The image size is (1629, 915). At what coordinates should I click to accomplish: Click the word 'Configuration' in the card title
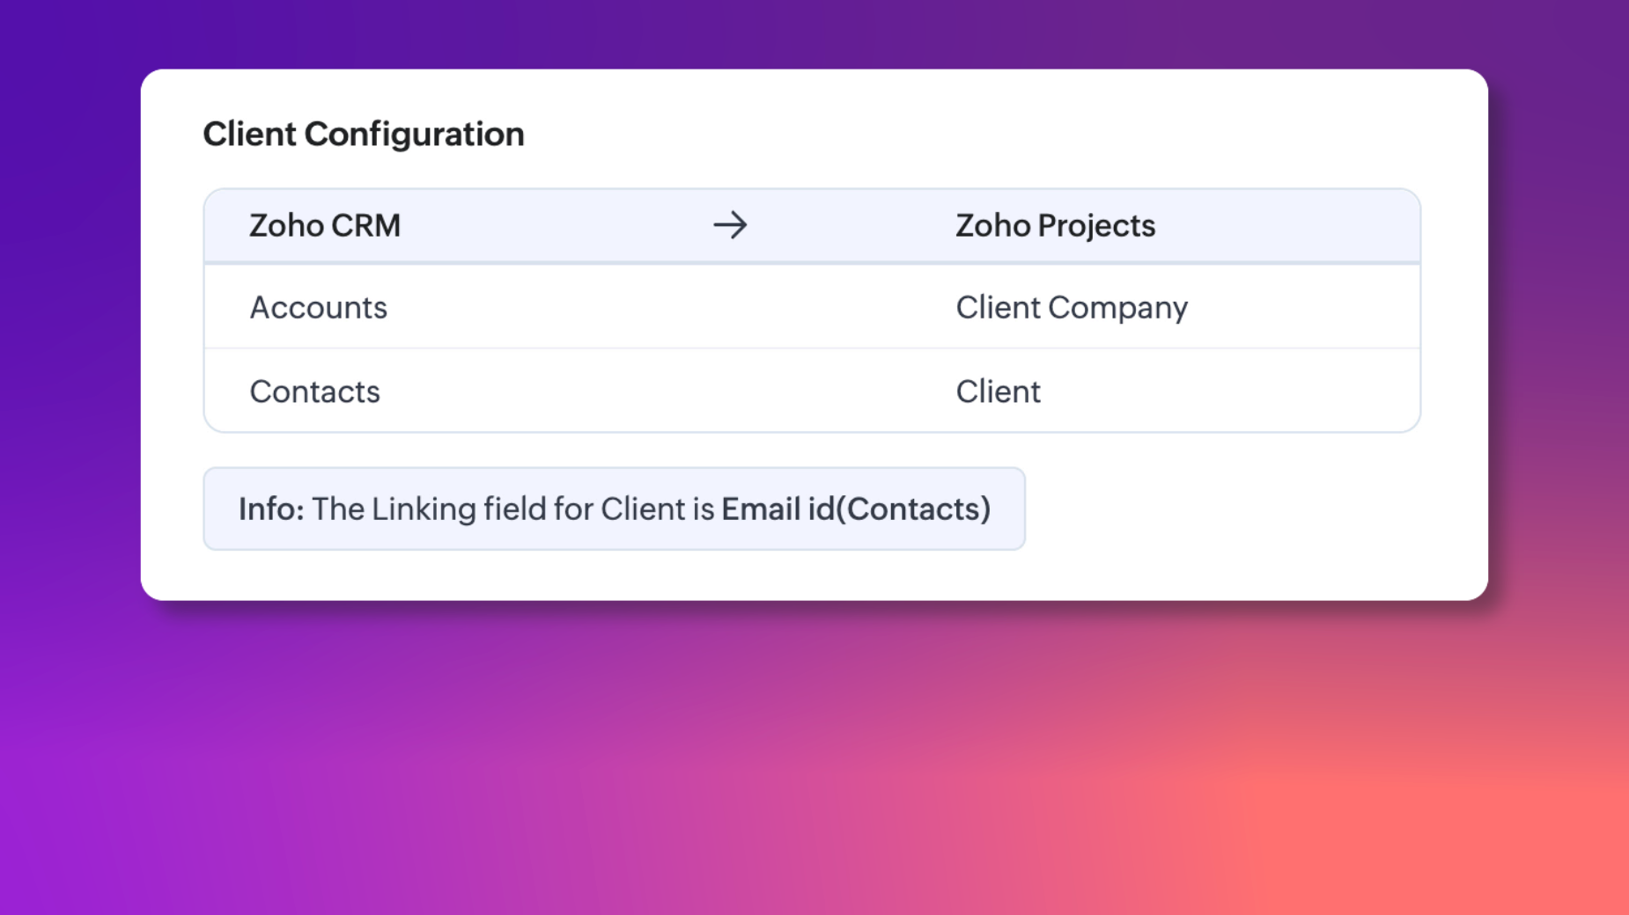(x=414, y=135)
